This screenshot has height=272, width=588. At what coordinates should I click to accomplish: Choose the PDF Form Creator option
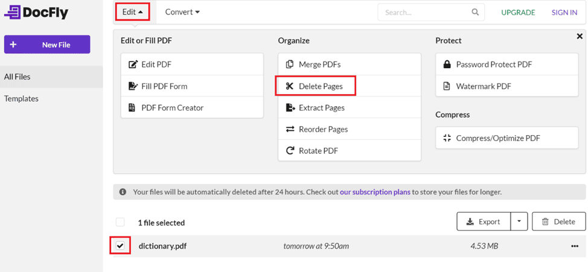(192, 108)
